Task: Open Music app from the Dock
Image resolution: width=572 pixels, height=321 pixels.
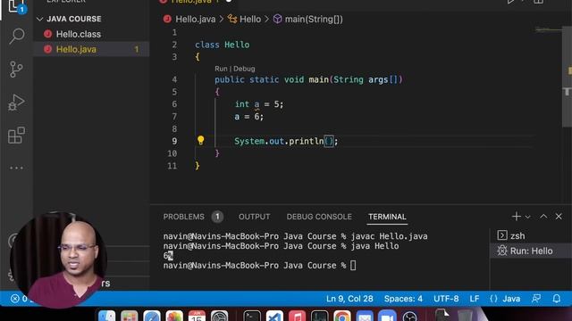Action: [x=297, y=316]
